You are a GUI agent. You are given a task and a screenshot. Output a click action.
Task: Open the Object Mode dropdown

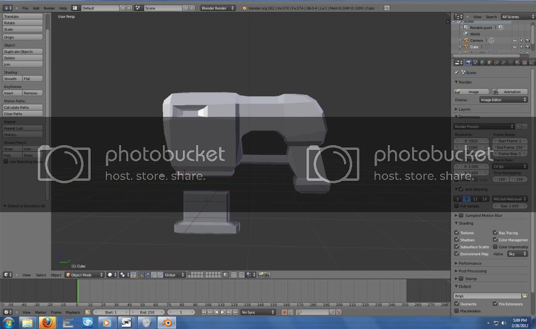(x=84, y=275)
